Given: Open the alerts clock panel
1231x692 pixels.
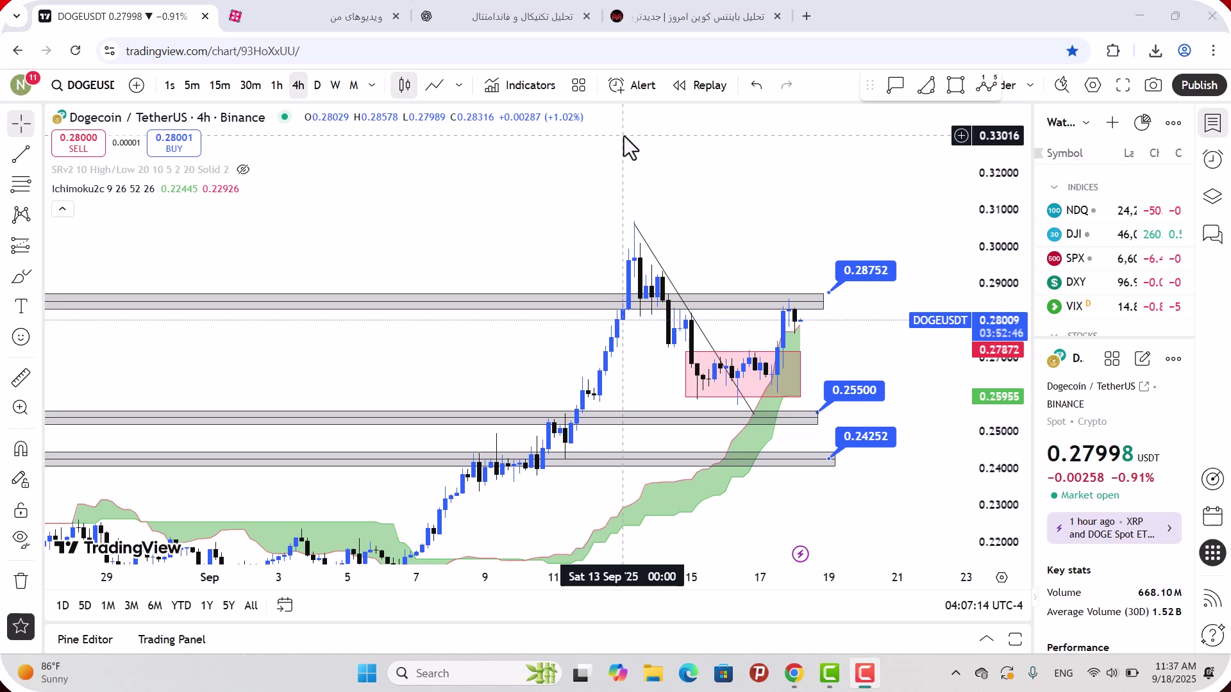Looking at the screenshot, I should point(1212,159).
